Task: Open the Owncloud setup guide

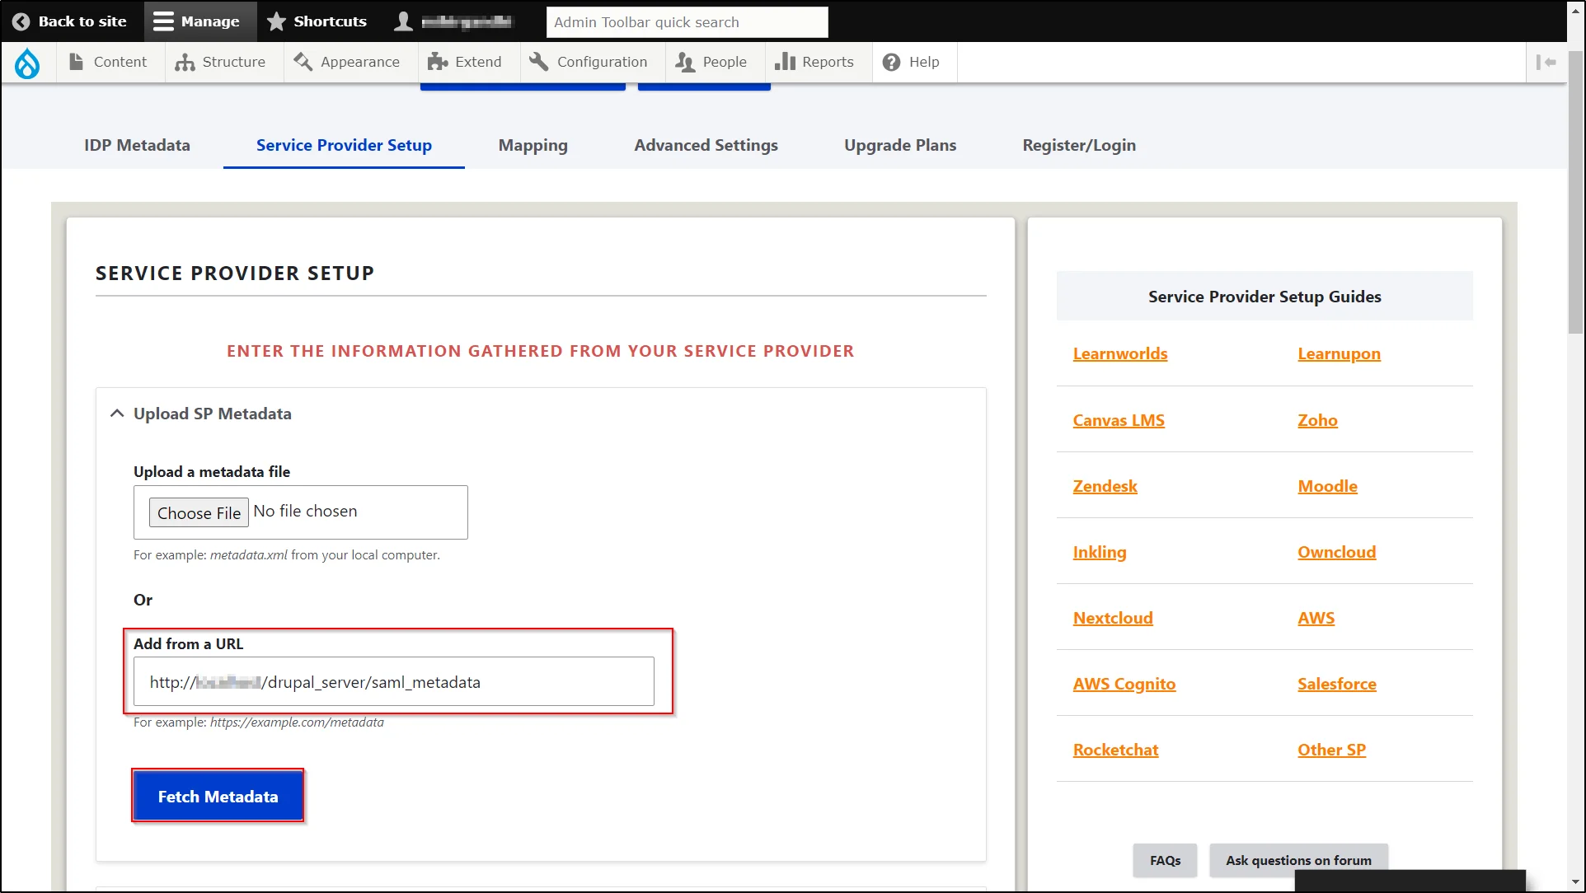Action: point(1336,552)
